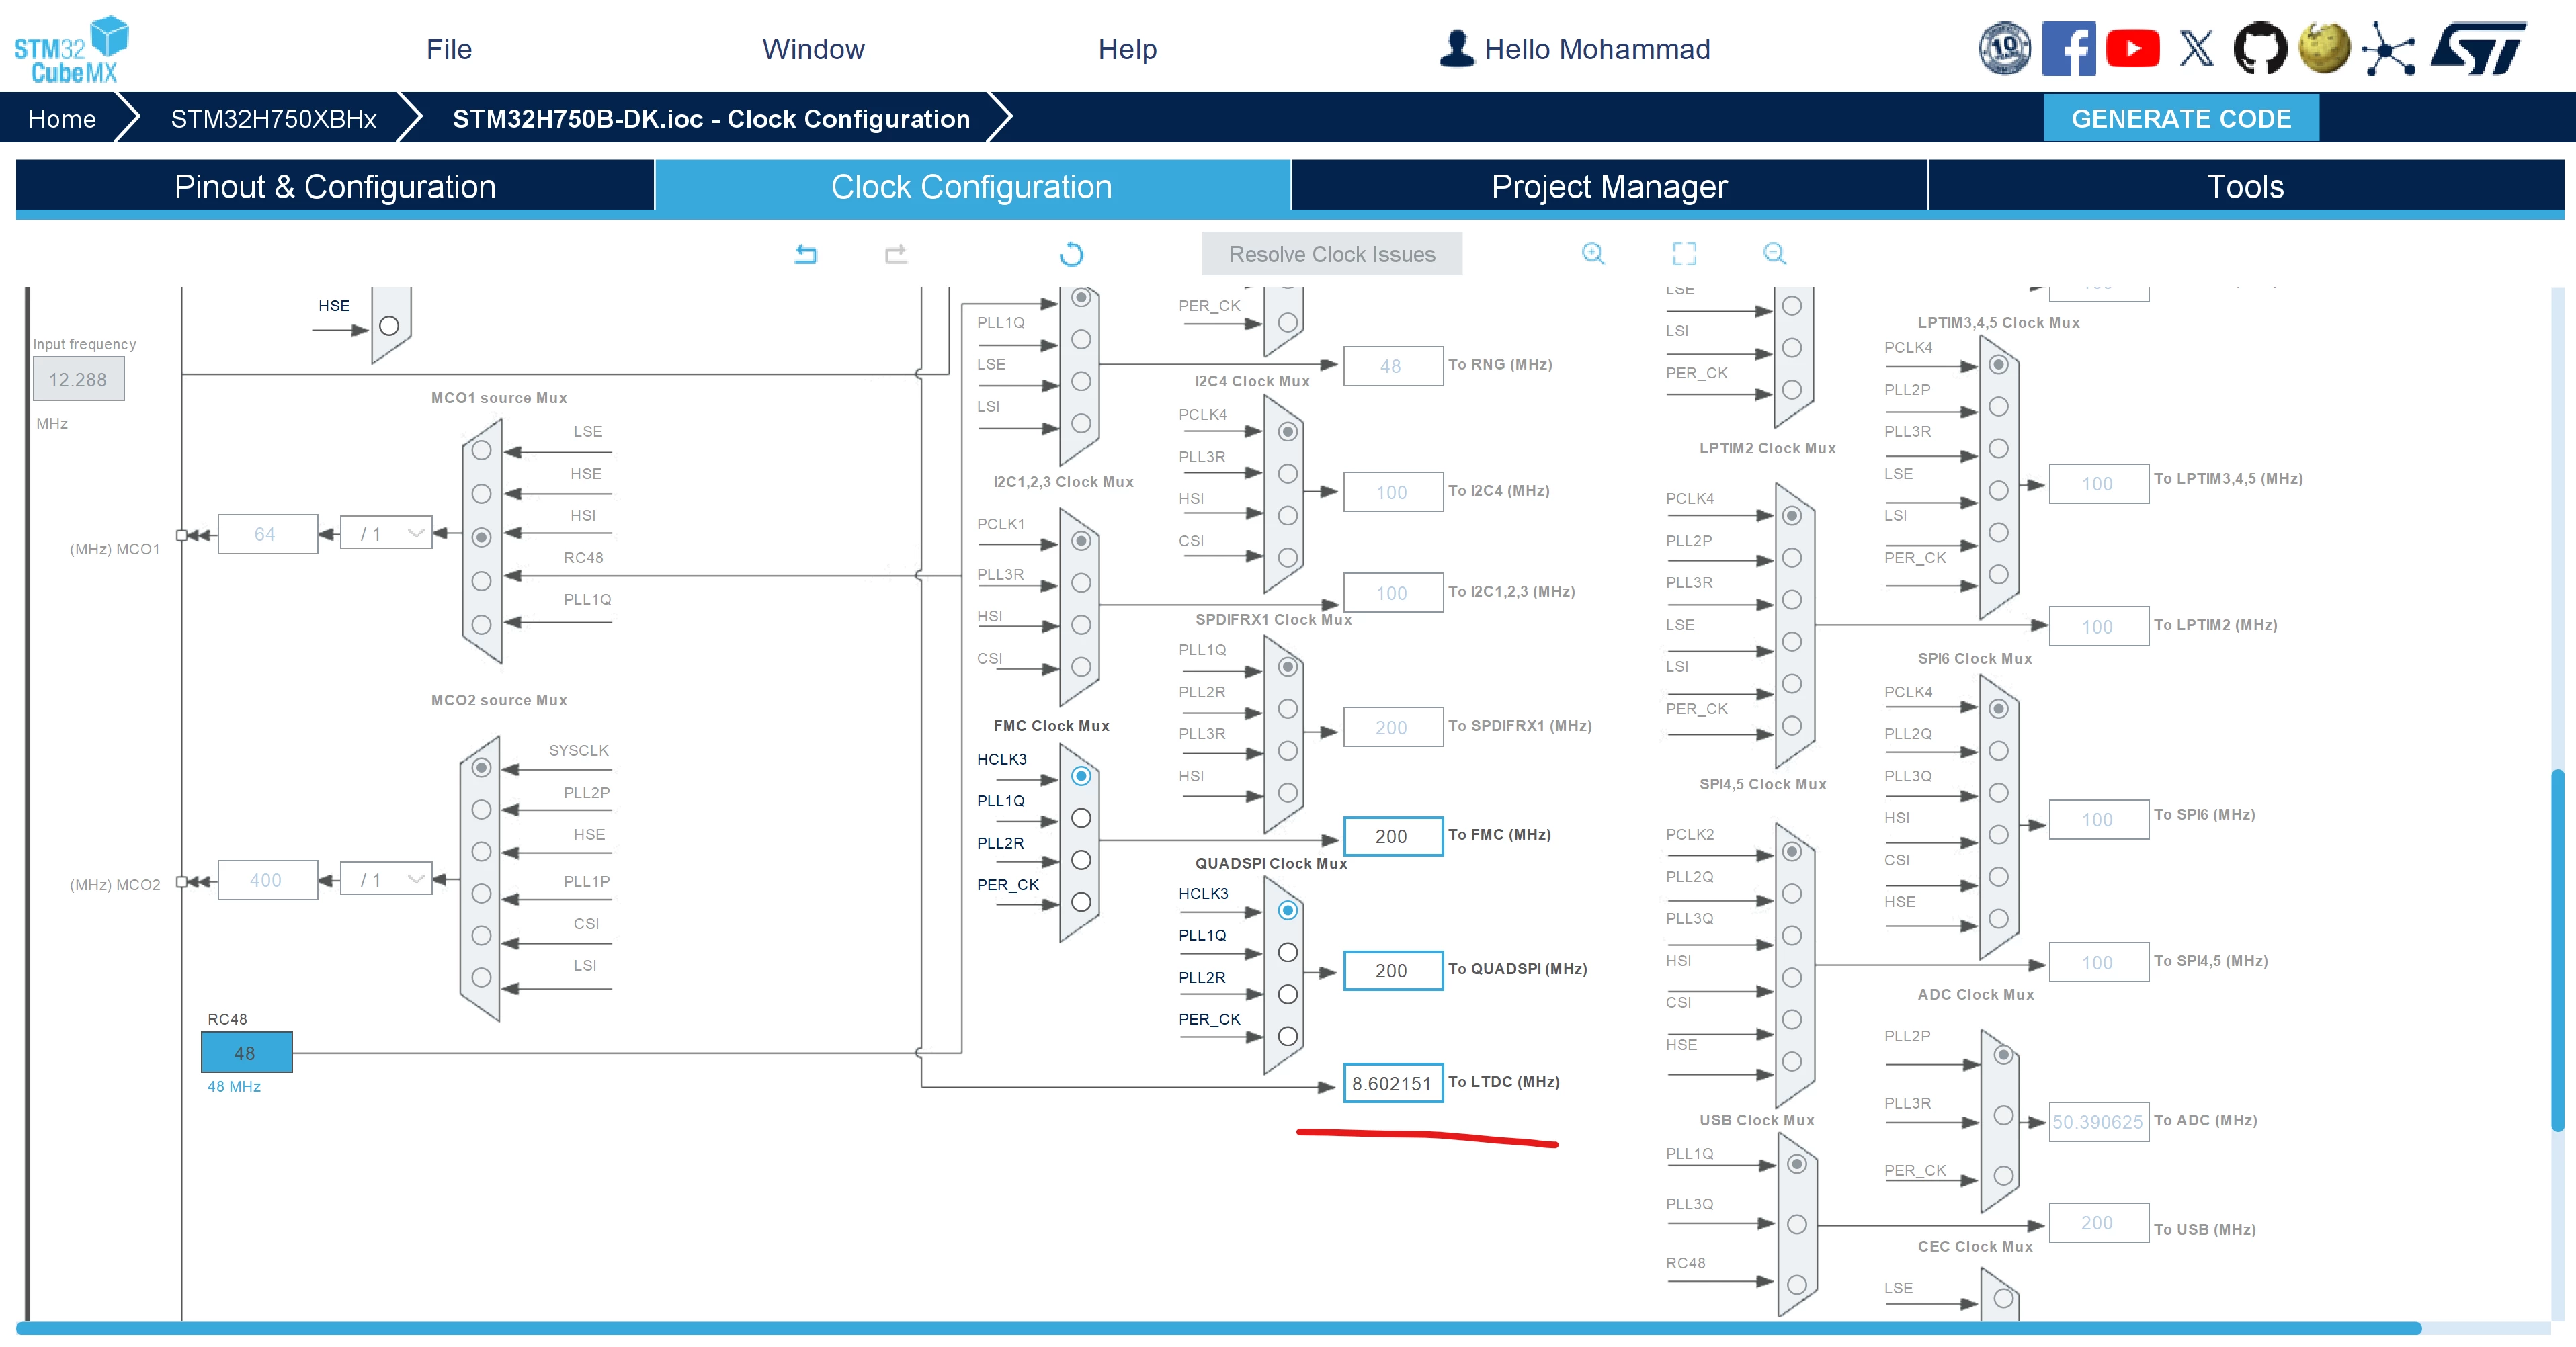Click the user profile icon

coord(1457,48)
